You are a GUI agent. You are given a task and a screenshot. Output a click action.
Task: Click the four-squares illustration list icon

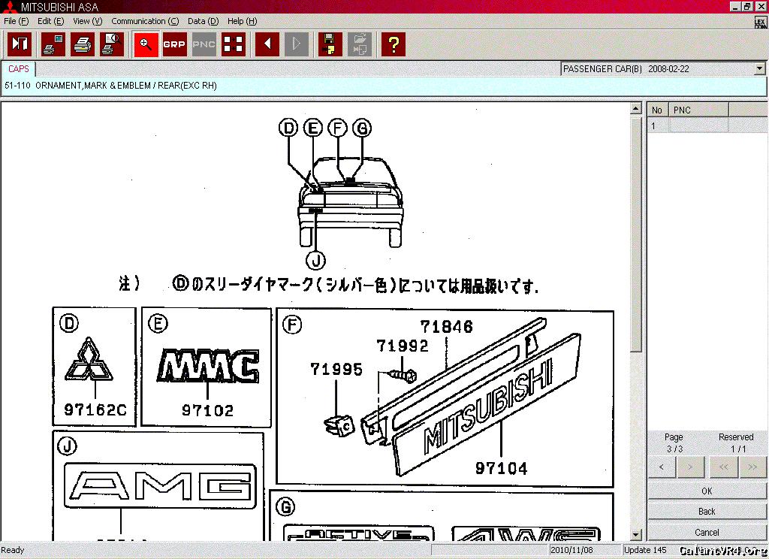tap(234, 44)
